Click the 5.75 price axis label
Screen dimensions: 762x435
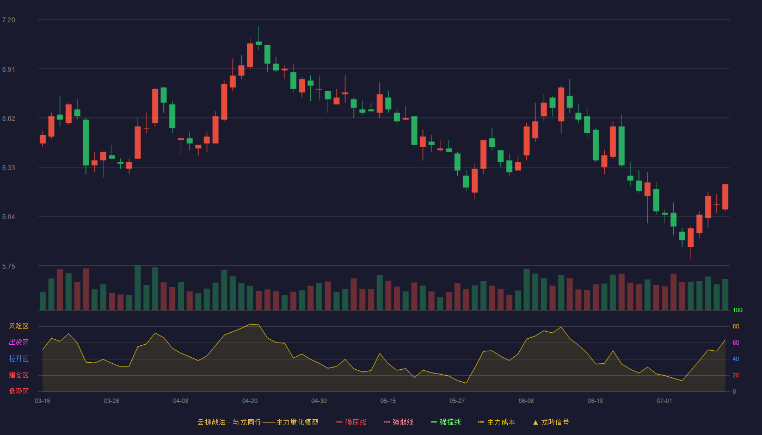[x=9, y=266]
